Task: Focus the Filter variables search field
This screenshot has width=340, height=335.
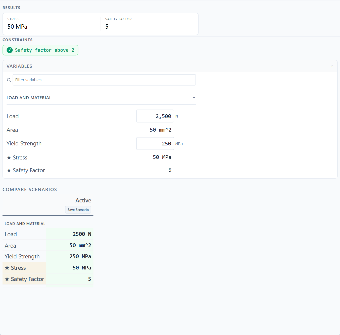Action: [x=104, y=80]
